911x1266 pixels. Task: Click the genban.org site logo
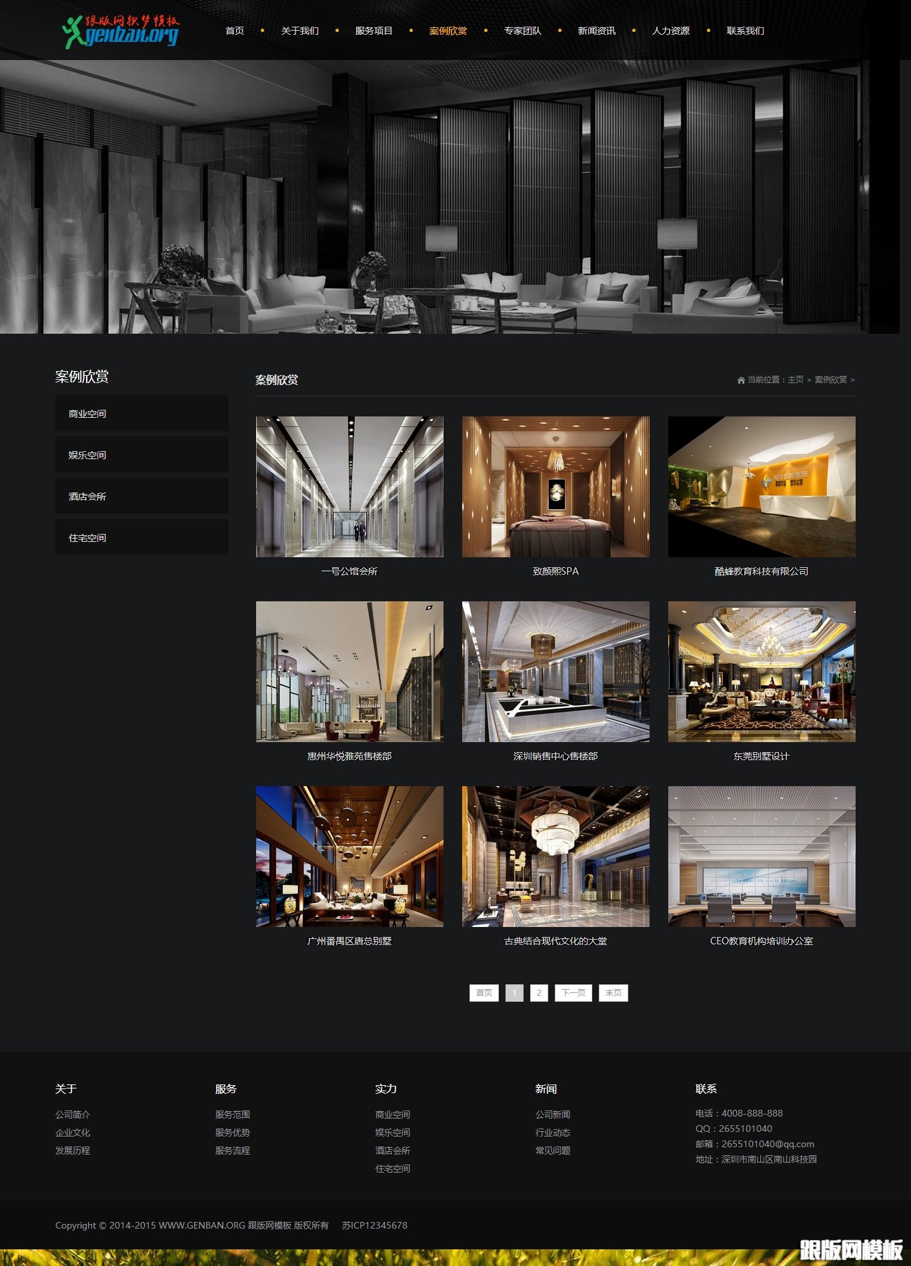121,31
